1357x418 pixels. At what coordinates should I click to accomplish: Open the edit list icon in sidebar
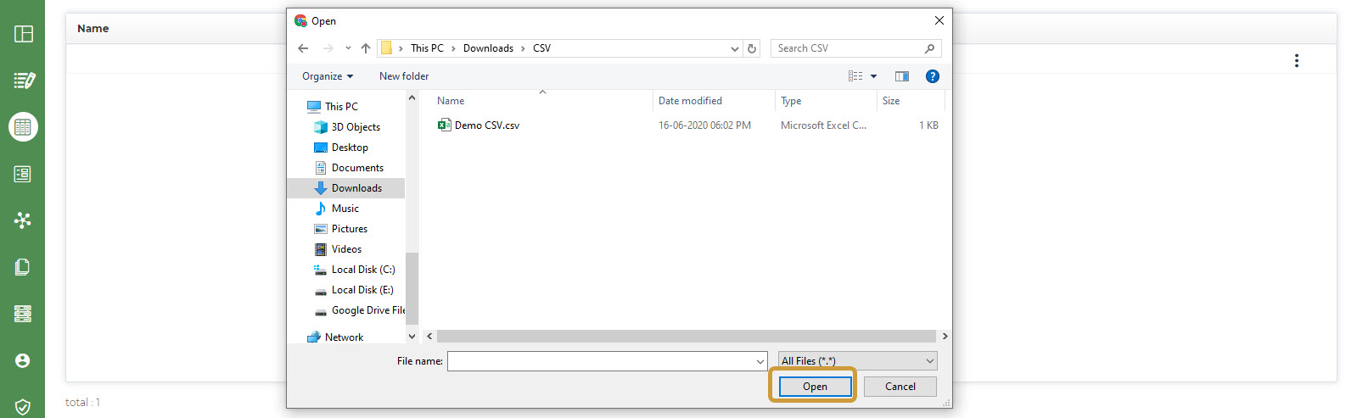23,81
